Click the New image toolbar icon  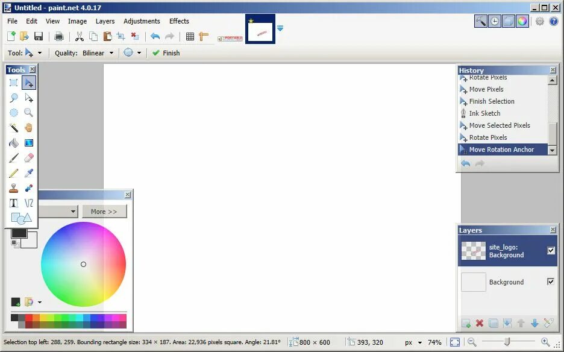coord(11,36)
